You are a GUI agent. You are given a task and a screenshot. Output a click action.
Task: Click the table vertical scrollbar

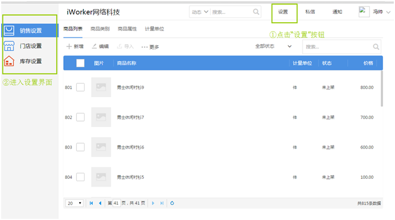point(382,89)
